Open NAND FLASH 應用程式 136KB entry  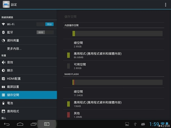pos(114,104)
